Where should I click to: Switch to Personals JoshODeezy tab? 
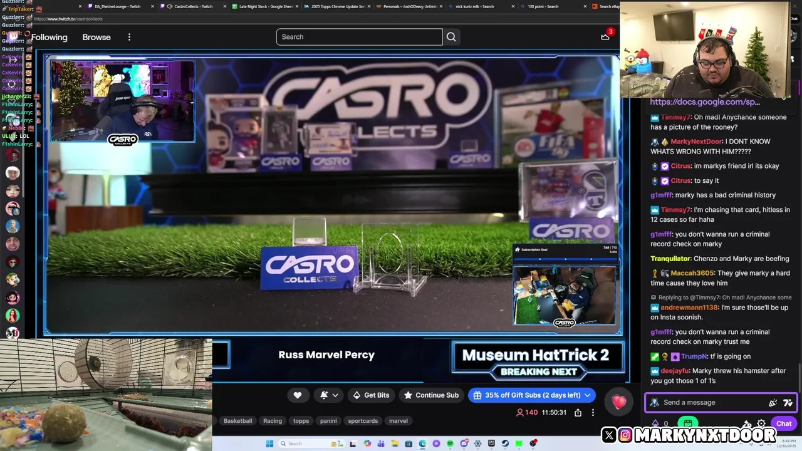click(x=410, y=6)
